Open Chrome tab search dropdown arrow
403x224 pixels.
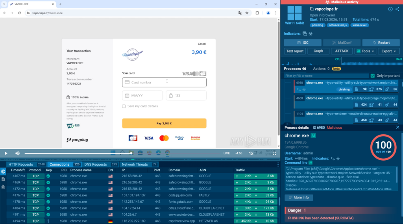[x=4, y=4]
